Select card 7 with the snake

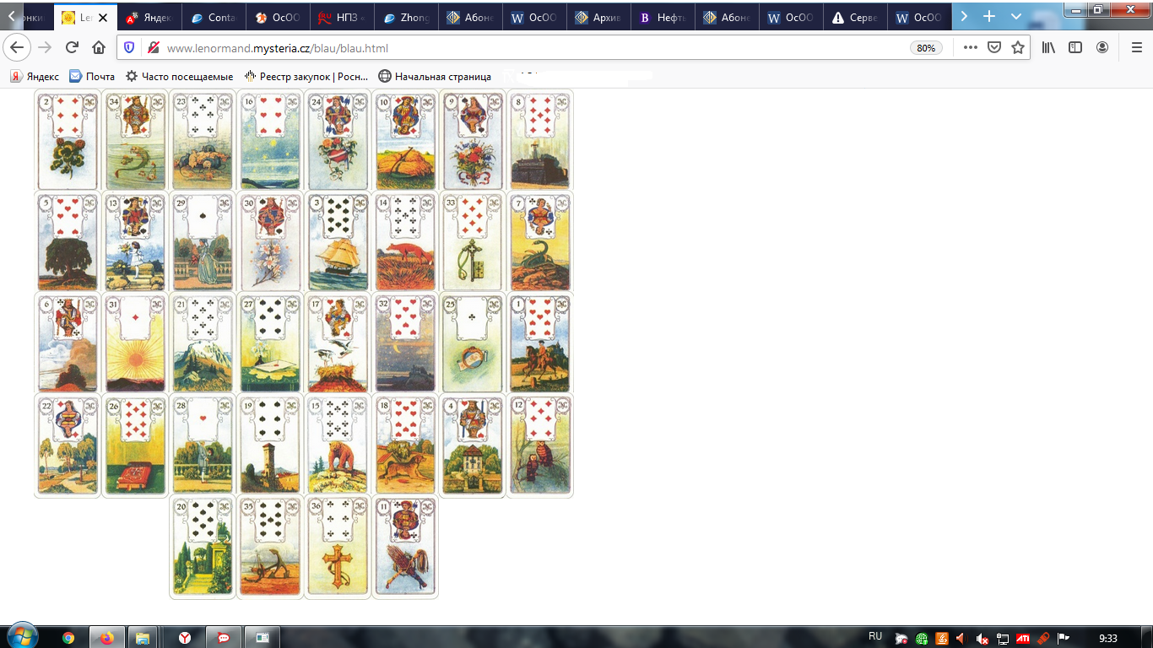click(540, 242)
